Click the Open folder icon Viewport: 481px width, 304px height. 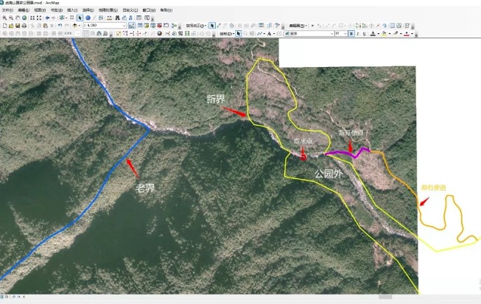pos(12,26)
